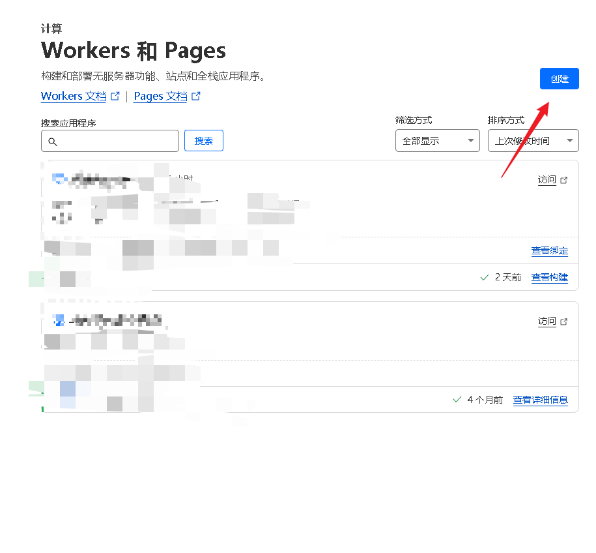
Task: Click the 4 个月前 timestamp text
Action: point(485,400)
